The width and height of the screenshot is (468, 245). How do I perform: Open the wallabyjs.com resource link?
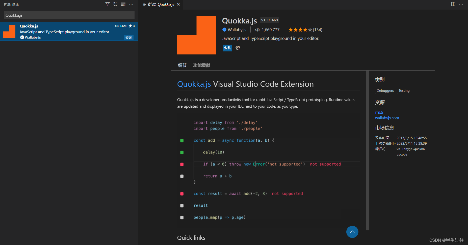(x=387, y=118)
